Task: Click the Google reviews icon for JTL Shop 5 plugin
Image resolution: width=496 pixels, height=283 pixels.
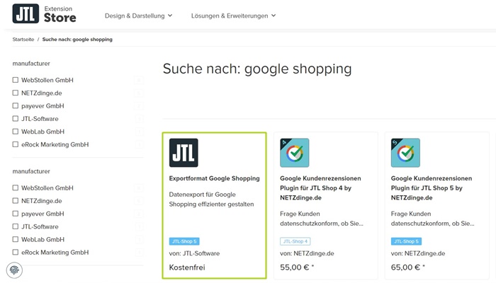Action: (405, 153)
